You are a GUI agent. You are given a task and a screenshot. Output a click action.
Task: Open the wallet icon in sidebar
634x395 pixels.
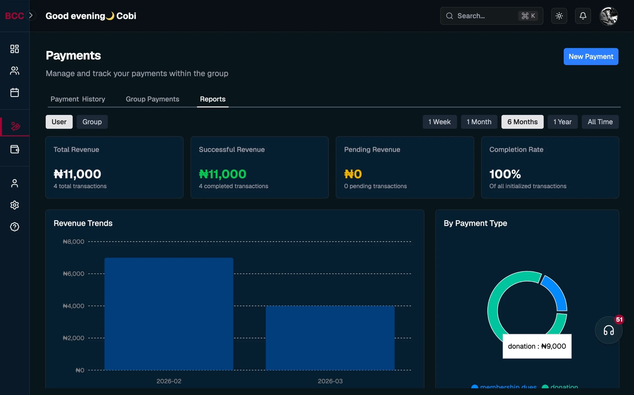15,149
